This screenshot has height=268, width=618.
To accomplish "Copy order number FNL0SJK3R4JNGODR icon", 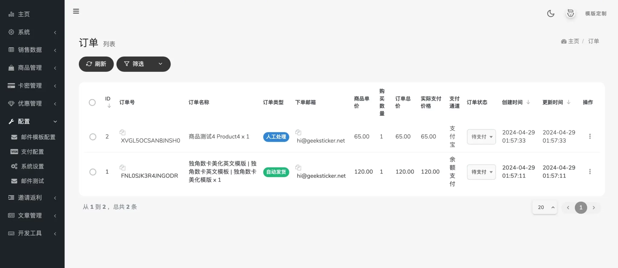I will click(x=122, y=168).
